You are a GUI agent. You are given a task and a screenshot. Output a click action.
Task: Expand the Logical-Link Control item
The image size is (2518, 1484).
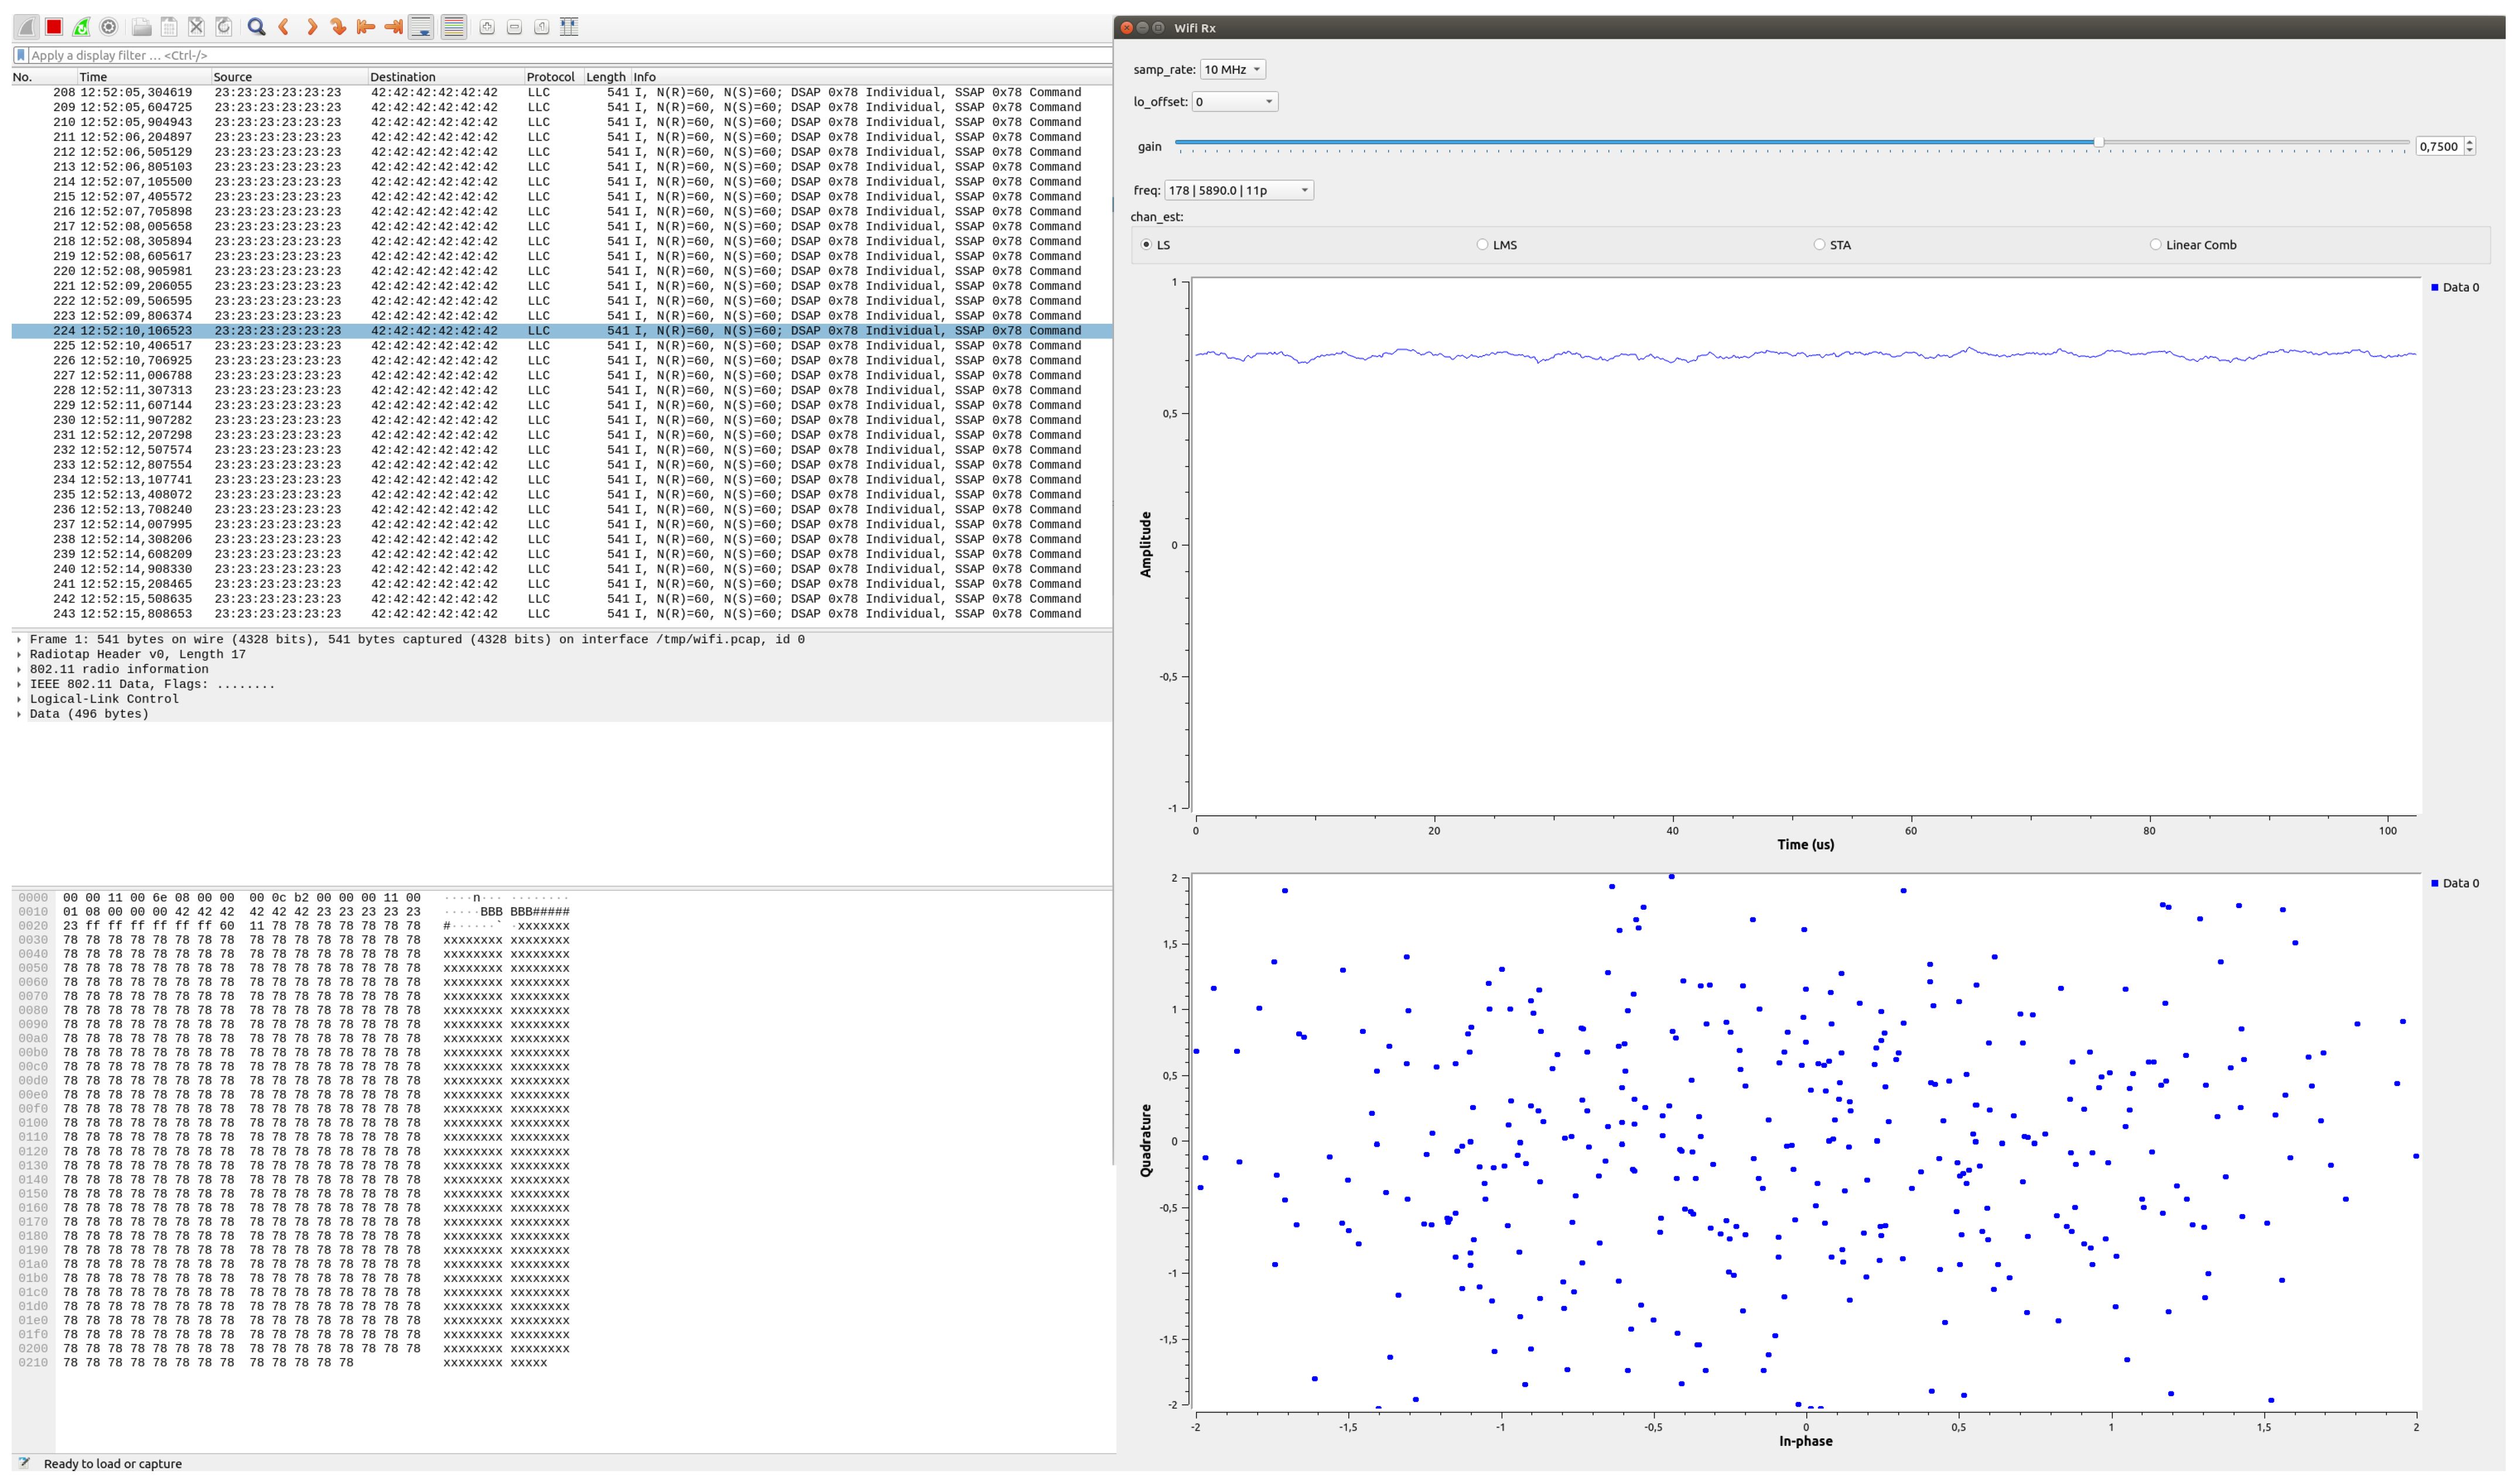[x=19, y=700]
